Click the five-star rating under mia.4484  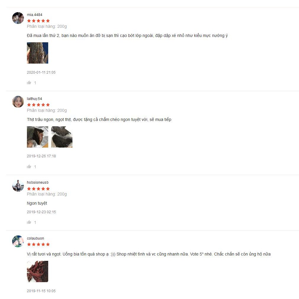click(x=38, y=21)
